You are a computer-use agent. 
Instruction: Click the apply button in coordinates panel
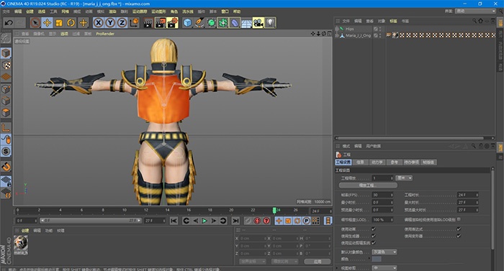point(318,262)
